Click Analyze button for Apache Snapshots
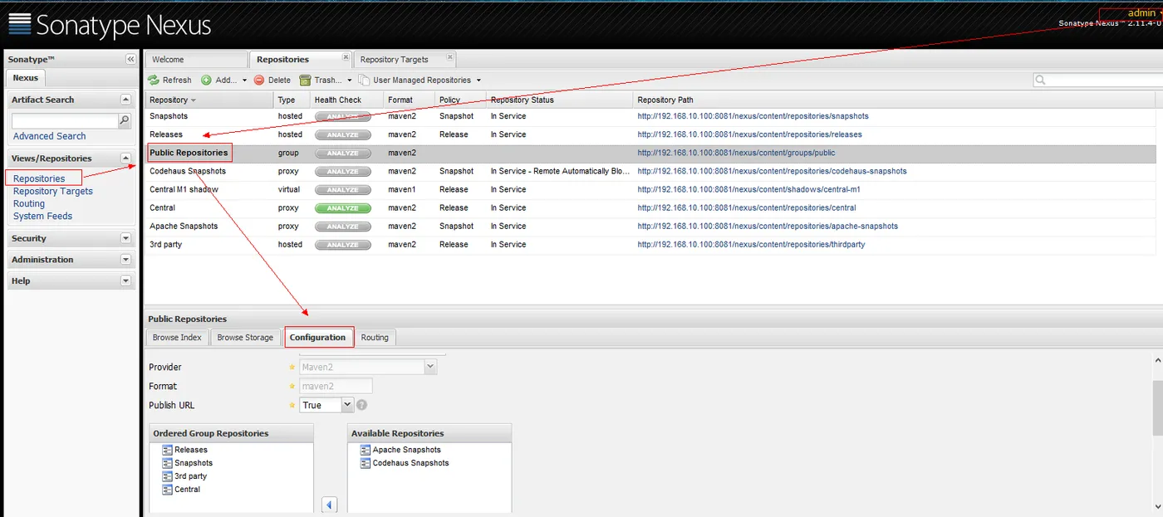 343,227
